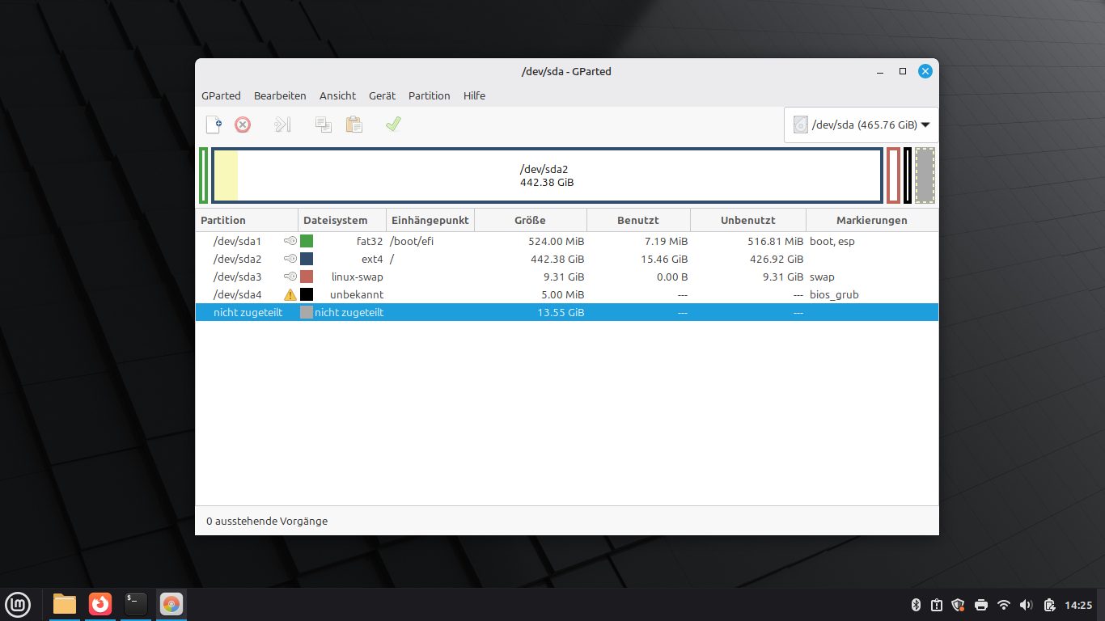Screen dimensions: 1105x621
Task: Click the copy partition toolbar icon
Action: [x=324, y=125]
